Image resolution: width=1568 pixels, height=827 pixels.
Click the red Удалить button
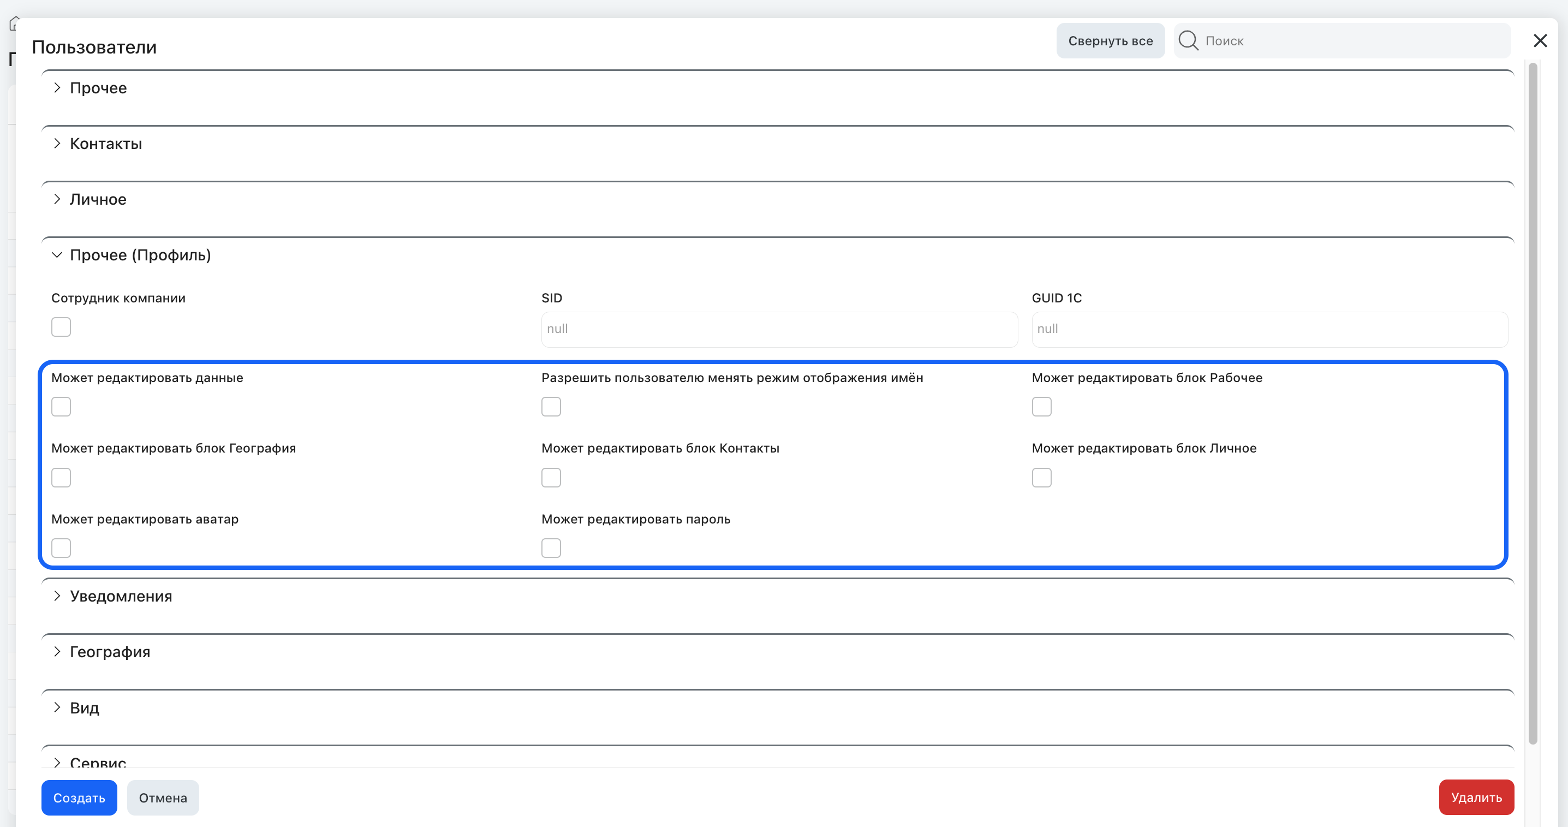pos(1476,797)
